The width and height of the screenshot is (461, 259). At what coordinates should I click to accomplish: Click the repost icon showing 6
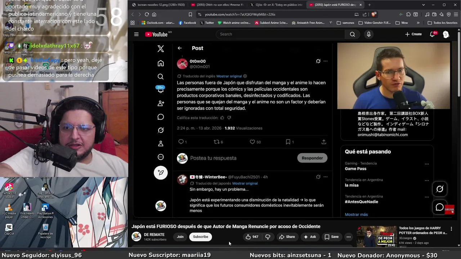(216, 142)
